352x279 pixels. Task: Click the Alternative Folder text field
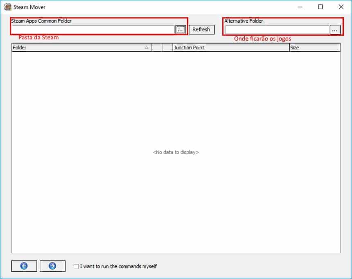[x=277, y=30]
